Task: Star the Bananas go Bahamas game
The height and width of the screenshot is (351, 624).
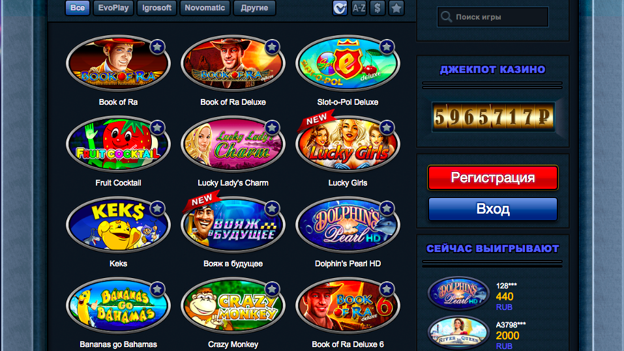Action: point(157,289)
